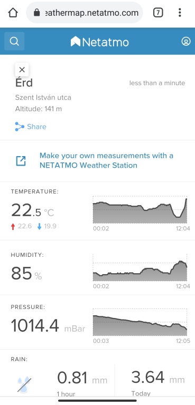Tap the 0.81 mm 1 hour rain value

point(82,378)
